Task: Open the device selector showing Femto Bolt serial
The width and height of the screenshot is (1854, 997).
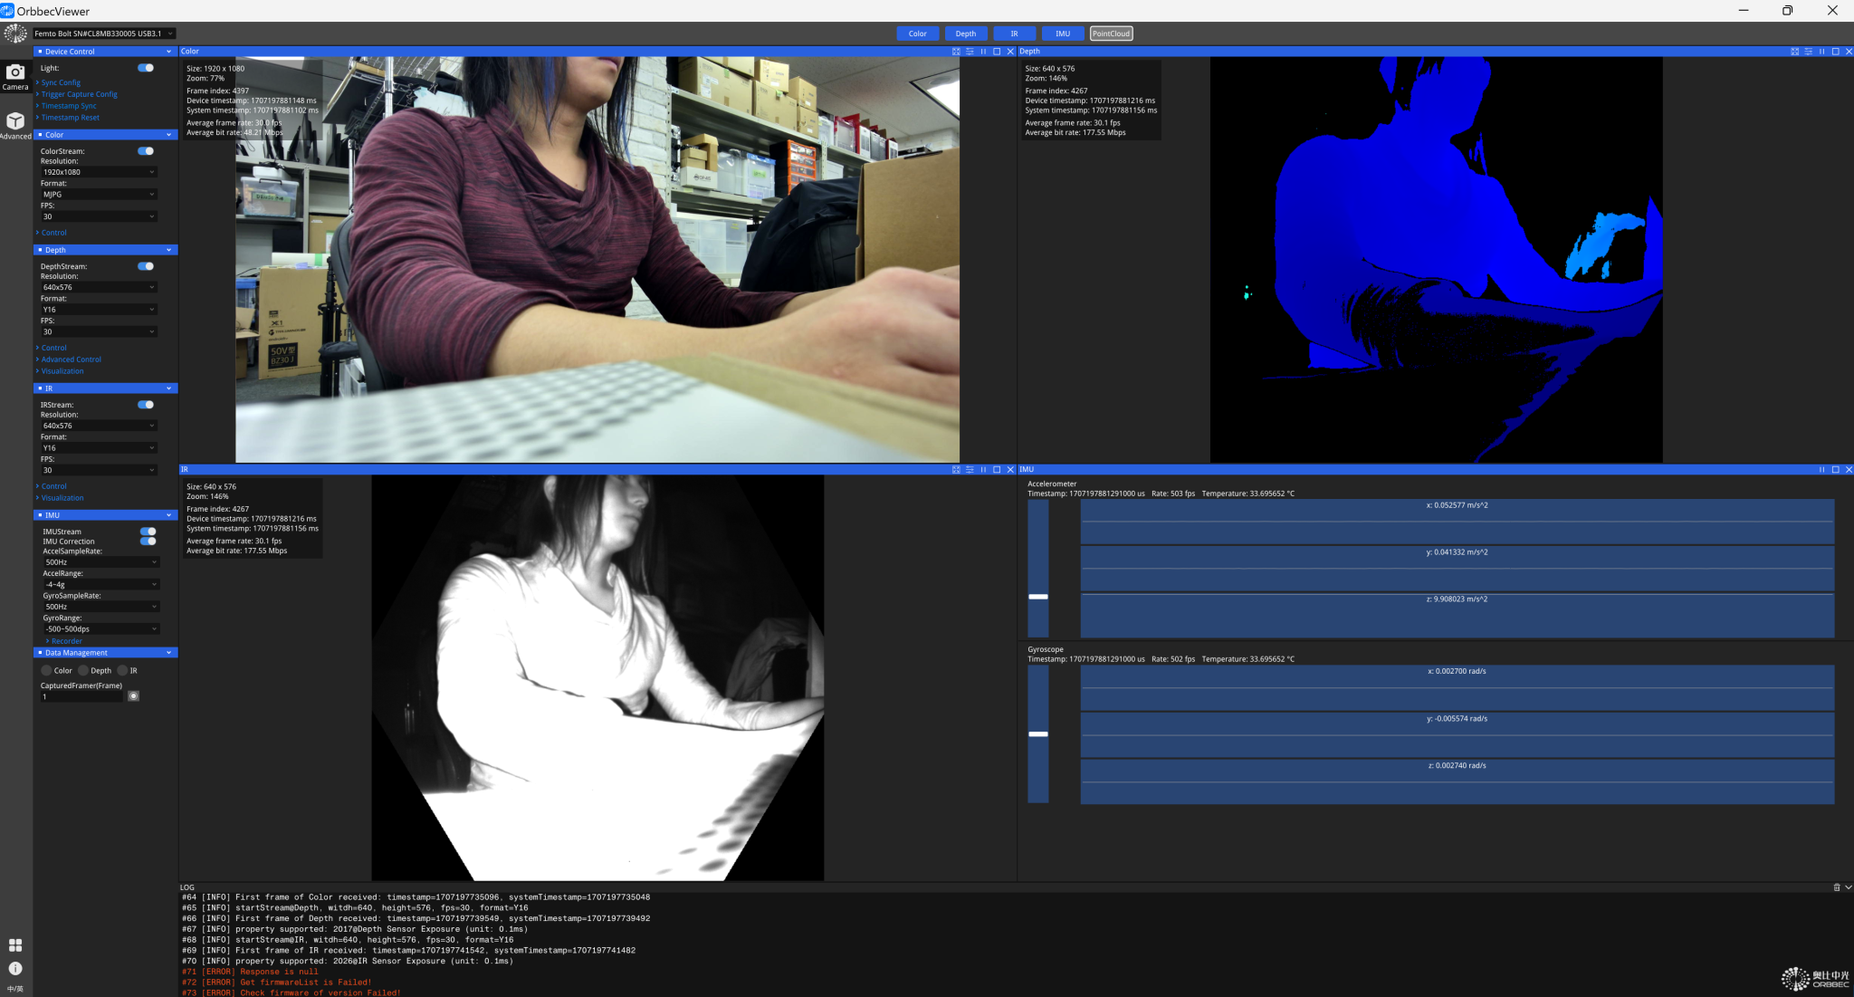Action: (101, 33)
